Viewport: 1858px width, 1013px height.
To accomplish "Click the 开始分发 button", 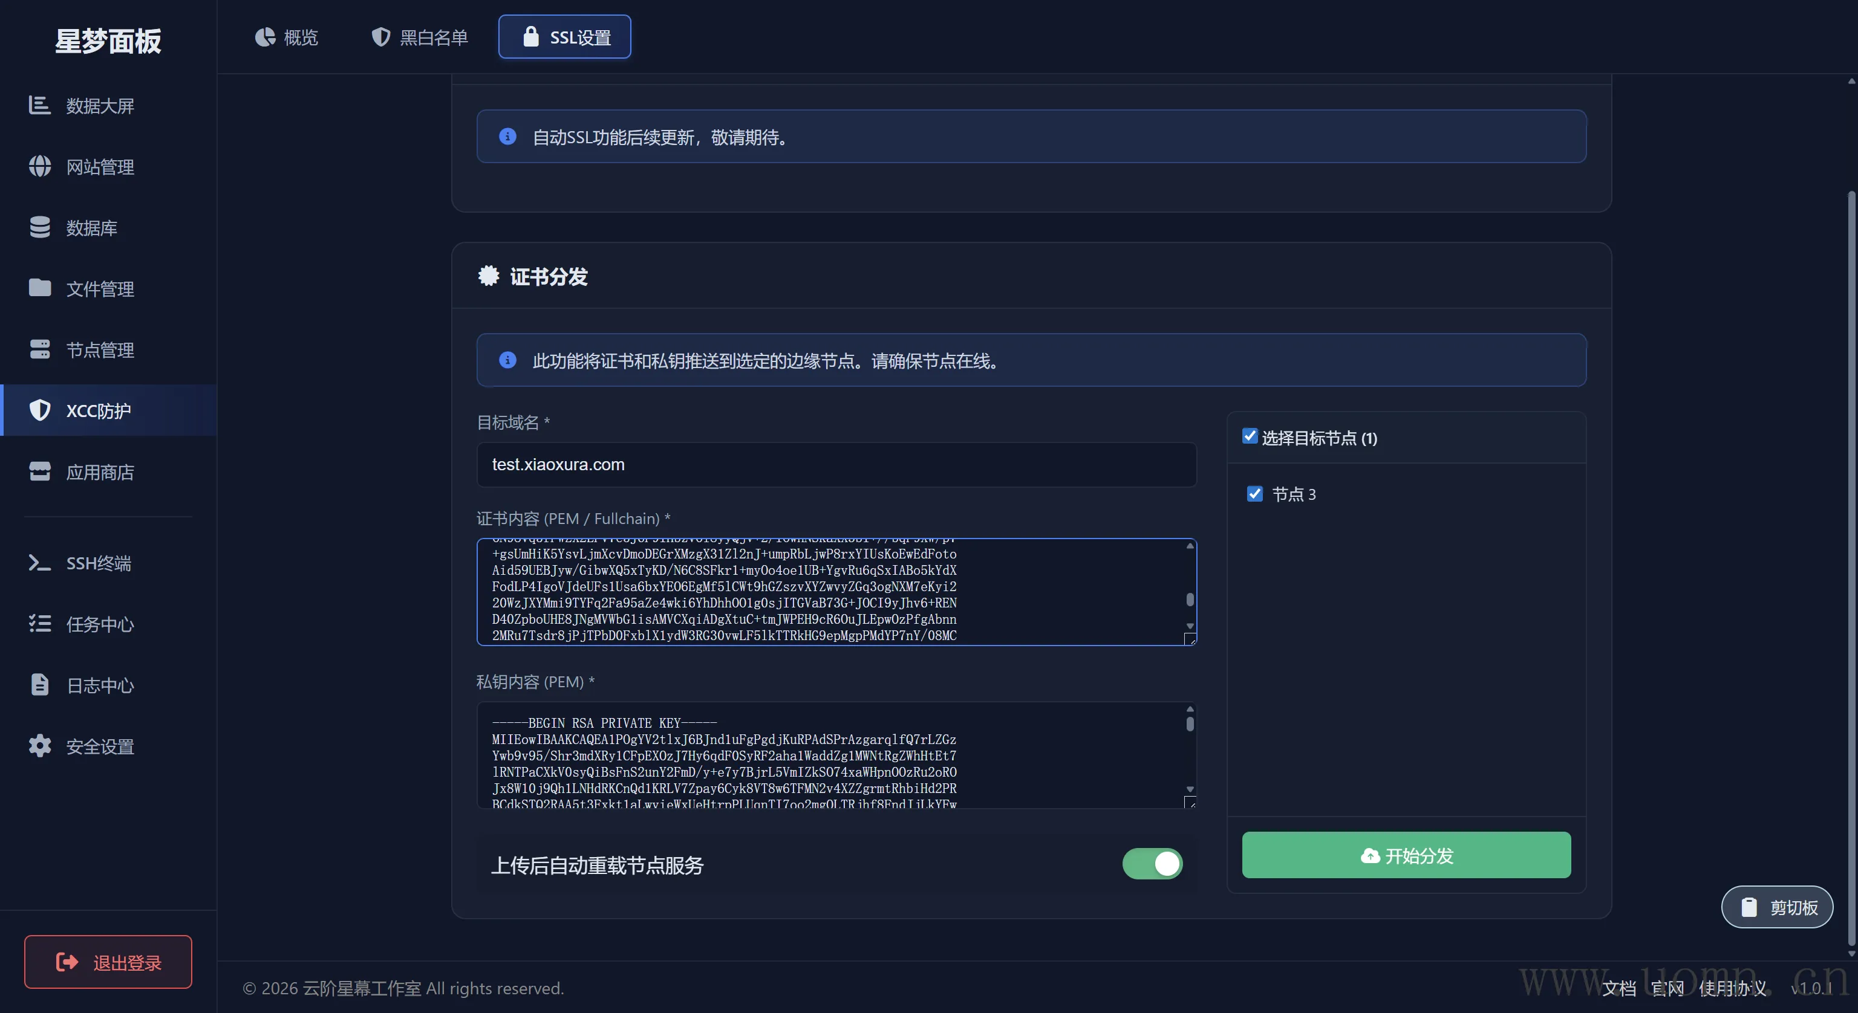I will coord(1406,855).
